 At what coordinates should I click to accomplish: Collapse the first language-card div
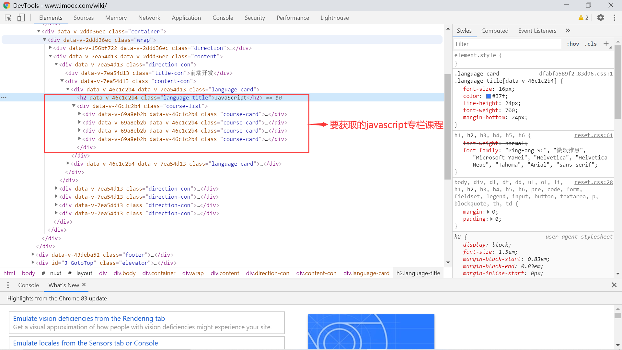click(68, 89)
